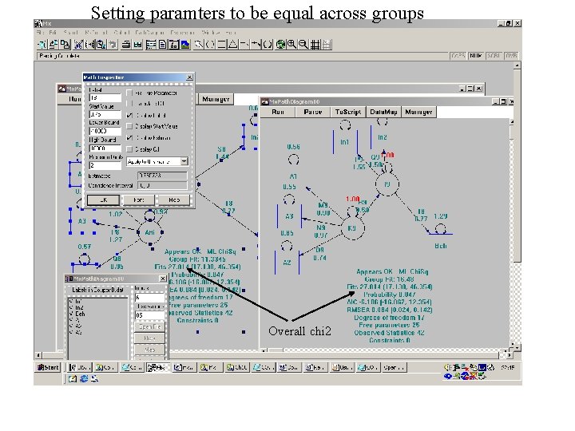Click the High Bound input field
The height and width of the screenshot is (431, 575).
click(x=105, y=148)
